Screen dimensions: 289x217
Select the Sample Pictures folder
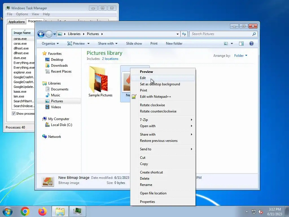[100, 82]
